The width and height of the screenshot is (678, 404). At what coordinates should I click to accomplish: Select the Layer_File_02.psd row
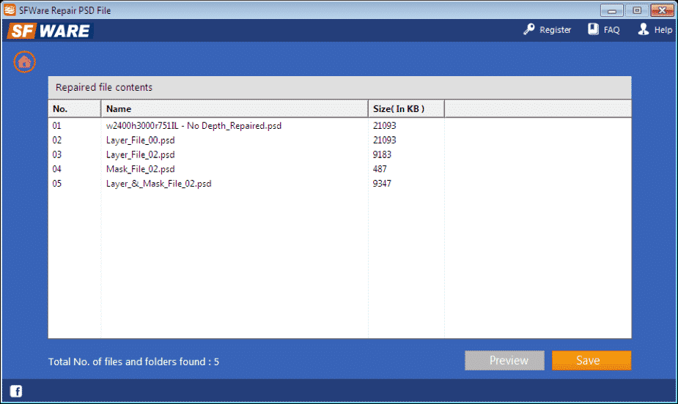[339, 154]
